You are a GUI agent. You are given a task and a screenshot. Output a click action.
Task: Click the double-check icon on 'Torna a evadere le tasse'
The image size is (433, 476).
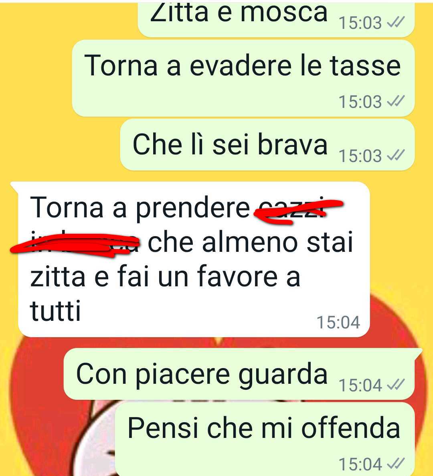pos(396,101)
